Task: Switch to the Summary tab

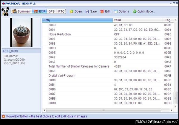Action: tap(21, 11)
